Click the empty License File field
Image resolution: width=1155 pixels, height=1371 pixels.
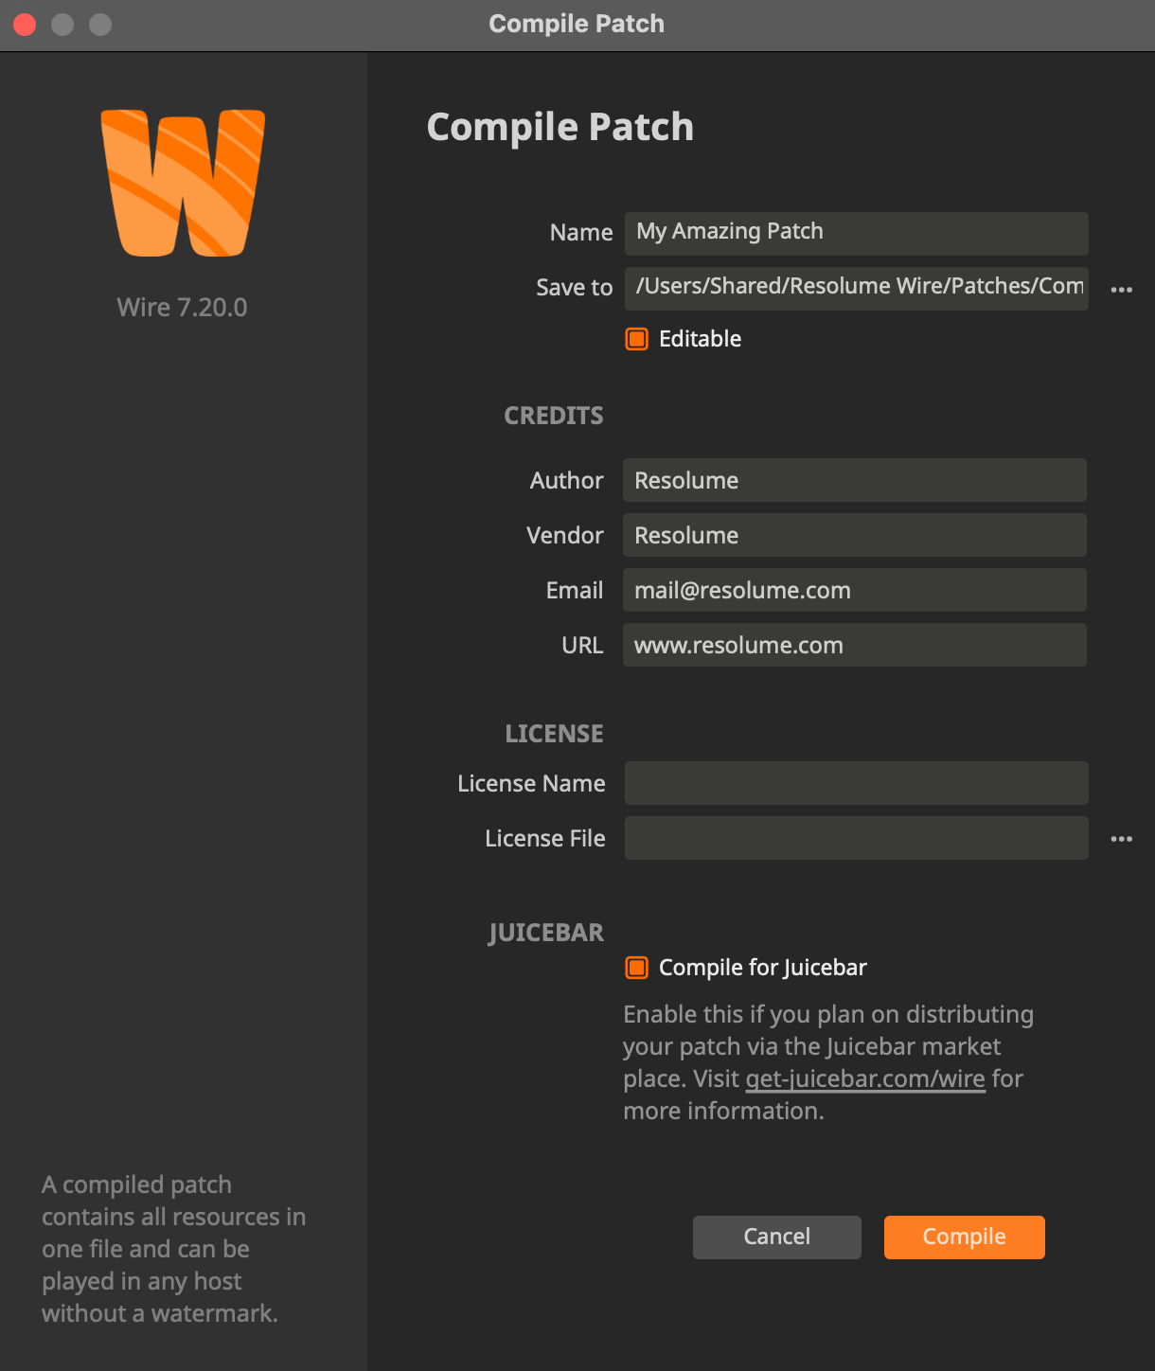[x=857, y=838]
